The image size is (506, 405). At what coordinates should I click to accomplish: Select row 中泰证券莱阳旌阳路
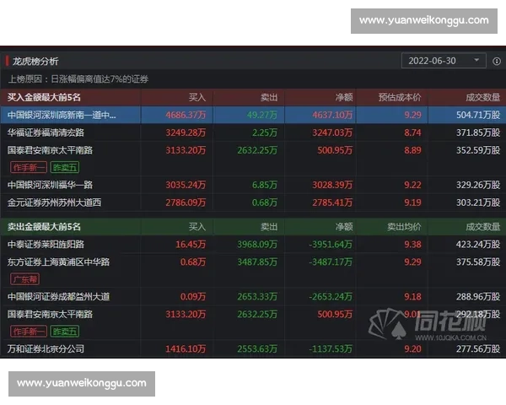[253, 244]
